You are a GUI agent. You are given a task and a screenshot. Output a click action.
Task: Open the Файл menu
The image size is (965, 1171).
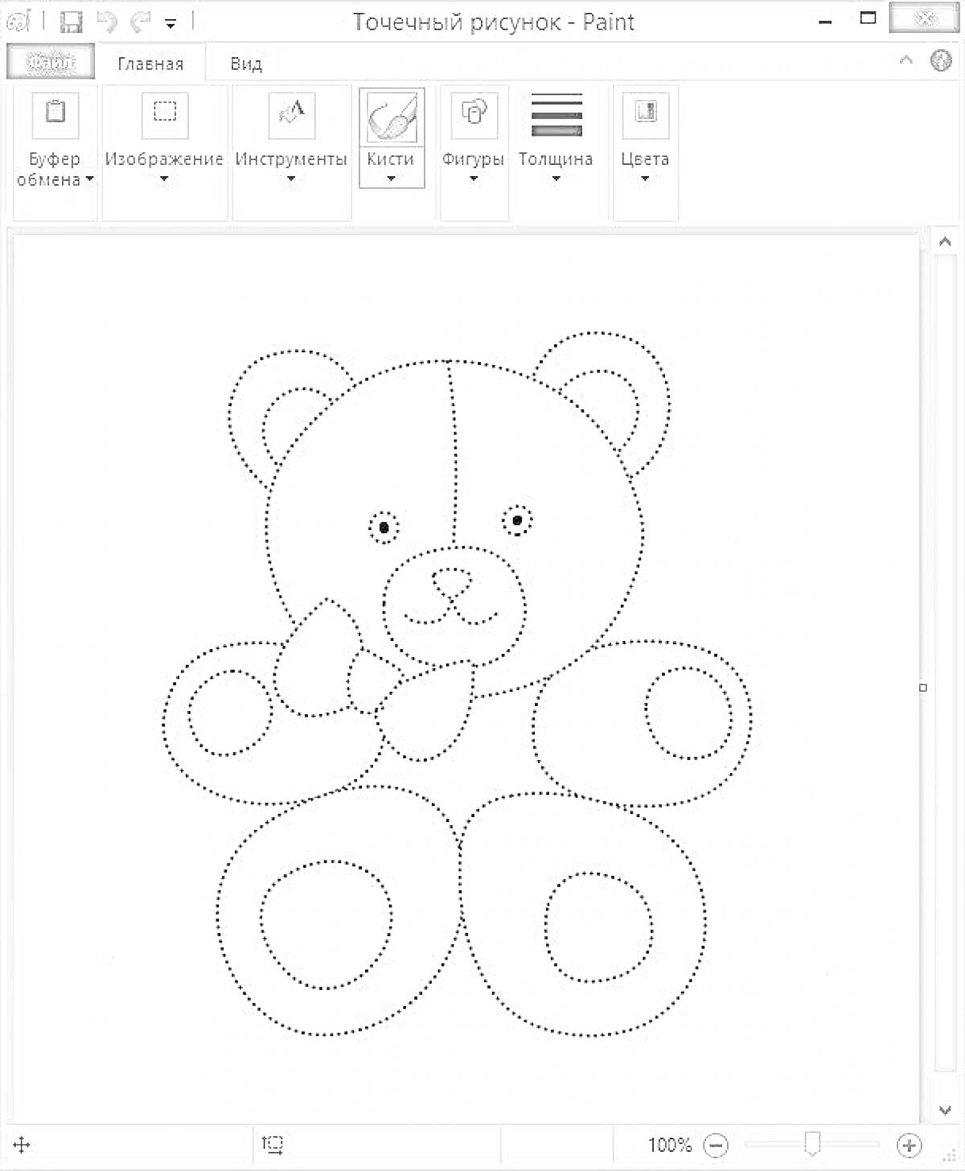tap(50, 62)
